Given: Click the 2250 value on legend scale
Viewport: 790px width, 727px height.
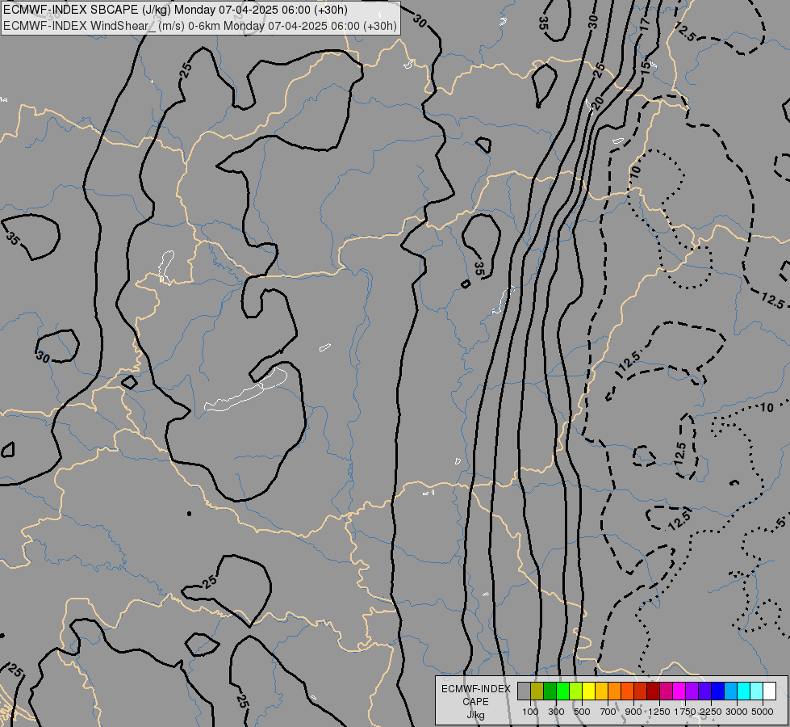Looking at the screenshot, I should click(711, 712).
